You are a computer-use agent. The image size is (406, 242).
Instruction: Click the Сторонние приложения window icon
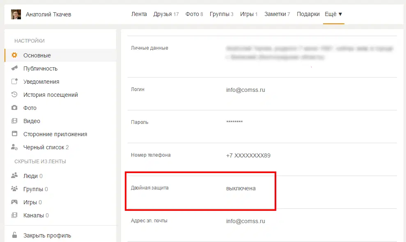[x=14, y=134]
